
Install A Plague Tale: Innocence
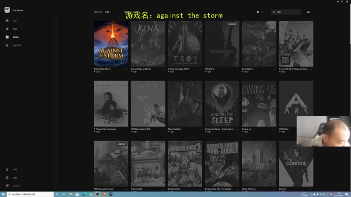97,132
